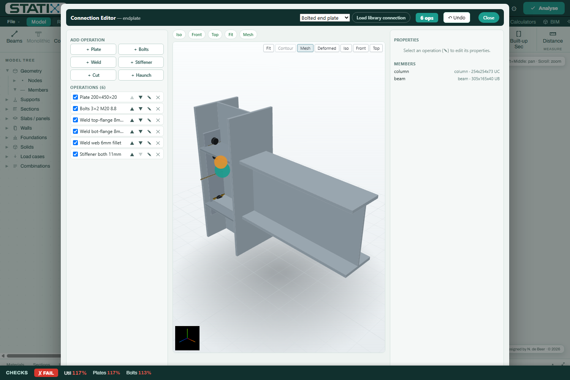Move Weld top-flange operation up
Image resolution: width=570 pixels, height=380 pixels.
point(132,120)
